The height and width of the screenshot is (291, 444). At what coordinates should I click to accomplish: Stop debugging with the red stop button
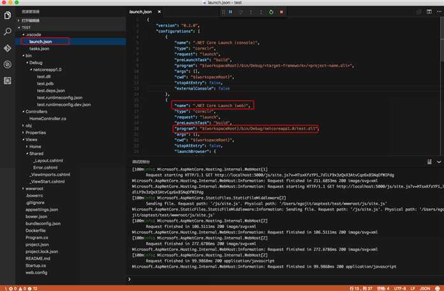pyautogui.click(x=281, y=12)
